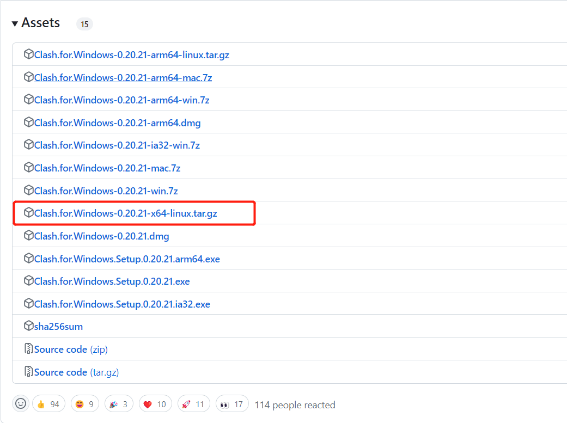567x423 pixels.
Task: Download Clash.for.Windows-0.20.21-x64-linux.tar.gz
Action: click(125, 213)
